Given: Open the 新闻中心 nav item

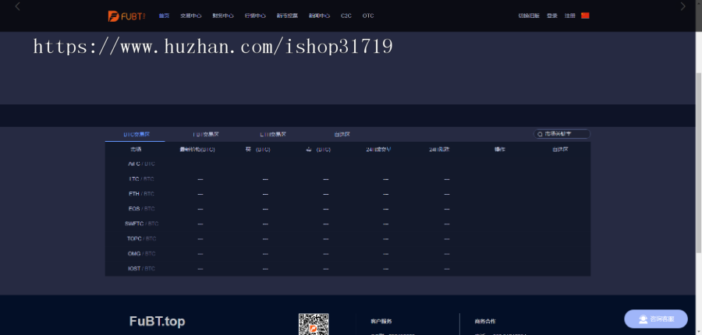Looking at the screenshot, I should tap(319, 16).
